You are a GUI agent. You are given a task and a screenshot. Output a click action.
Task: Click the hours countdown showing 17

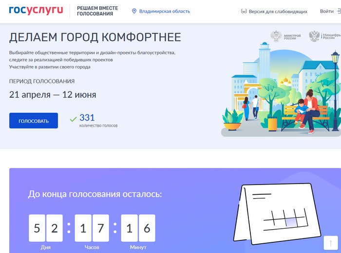[92, 228]
